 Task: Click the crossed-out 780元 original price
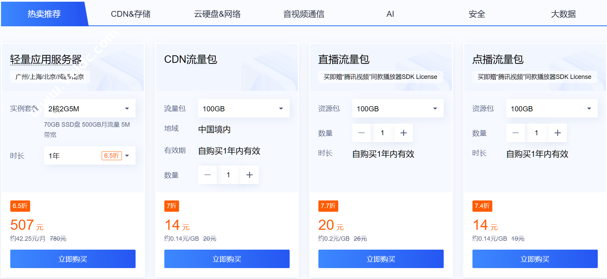[58, 239]
